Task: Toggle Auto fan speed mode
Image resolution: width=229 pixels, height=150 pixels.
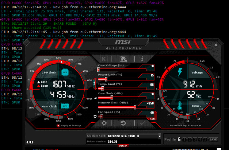Action: (x=153, y=119)
